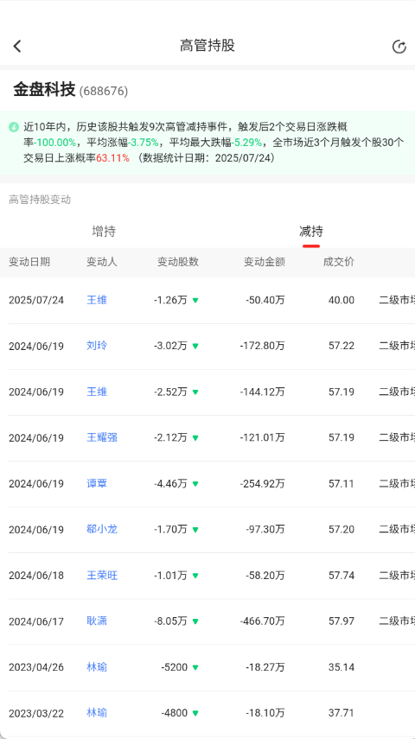Click the amount -121.01万
This screenshot has height=739, width=415.
pyautogui.click(x=262, y=438)
